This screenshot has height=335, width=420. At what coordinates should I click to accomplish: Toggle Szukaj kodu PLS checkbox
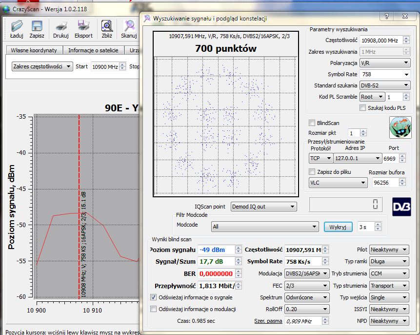362,107
